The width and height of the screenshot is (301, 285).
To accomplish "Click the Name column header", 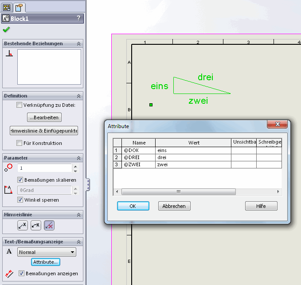I will (x=139, y=143).
